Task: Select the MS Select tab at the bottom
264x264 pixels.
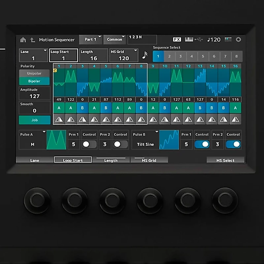Action: (x=225, y=160)
